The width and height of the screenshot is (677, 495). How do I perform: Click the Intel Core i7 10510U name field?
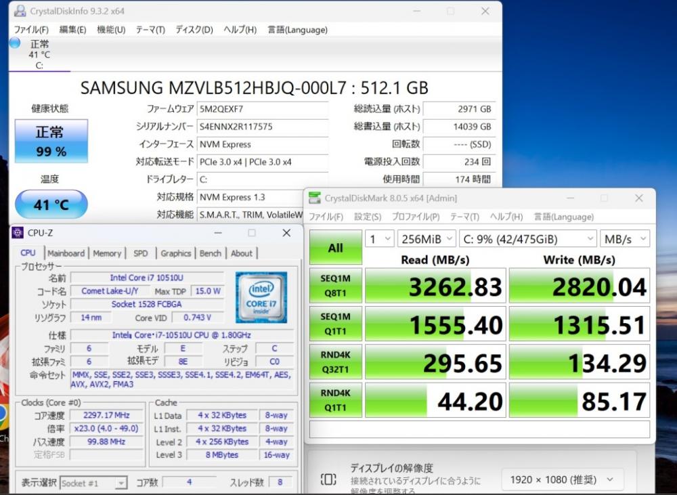click(147, 278)
